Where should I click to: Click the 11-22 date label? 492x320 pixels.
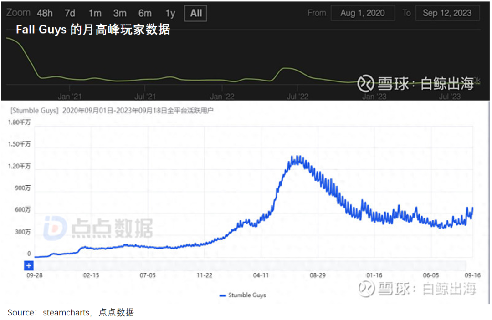click(x=204, y=275)
